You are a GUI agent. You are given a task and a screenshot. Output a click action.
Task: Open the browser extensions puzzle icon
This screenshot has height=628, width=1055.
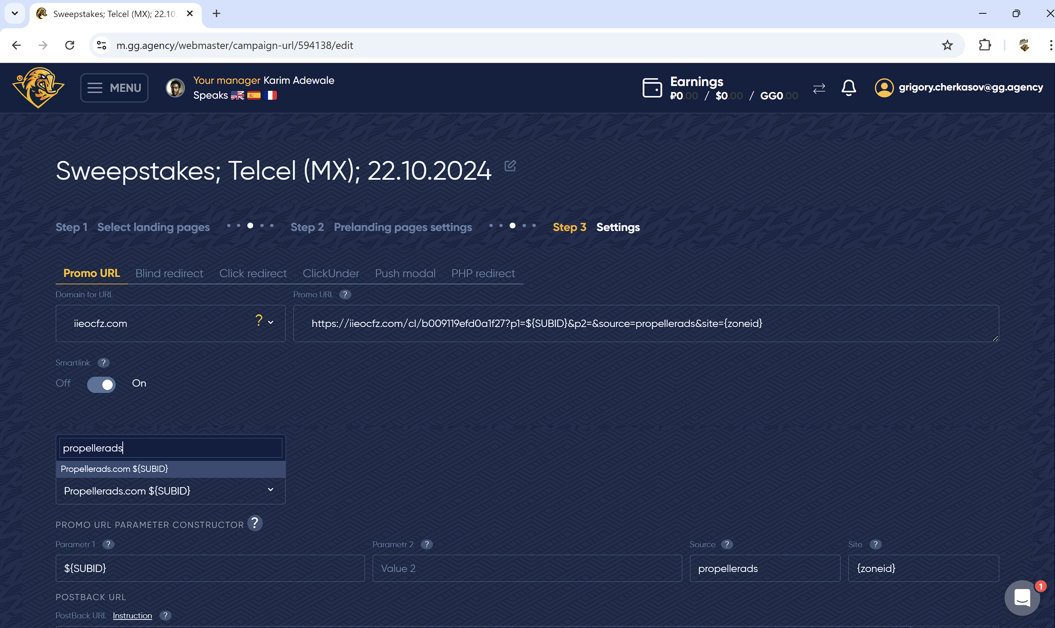(x=985, y=45)
